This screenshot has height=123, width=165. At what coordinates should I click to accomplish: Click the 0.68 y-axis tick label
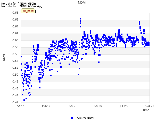[15, 13]
